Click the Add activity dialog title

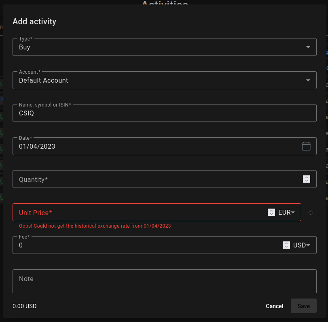coord(34,21)
